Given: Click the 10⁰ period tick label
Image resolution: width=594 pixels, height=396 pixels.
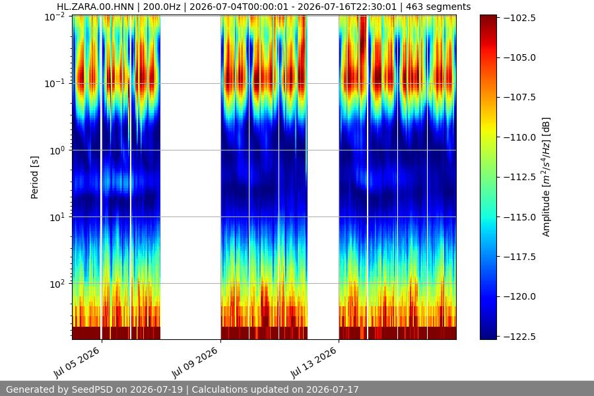Looking at the screenshot, I should click(x=57, y=150).
